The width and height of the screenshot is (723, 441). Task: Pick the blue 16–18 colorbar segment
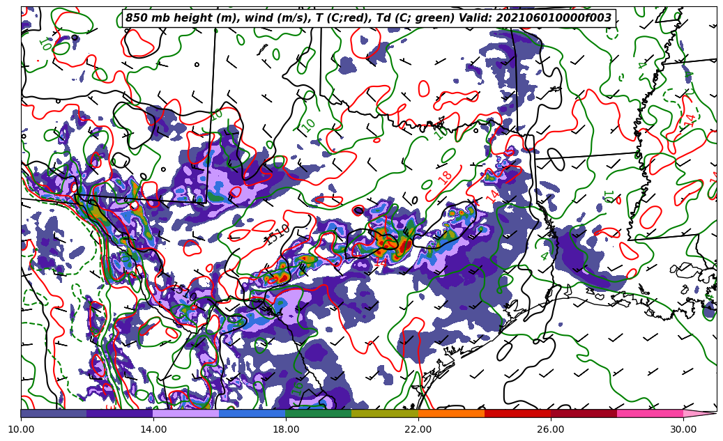click(x=252, y=413)
